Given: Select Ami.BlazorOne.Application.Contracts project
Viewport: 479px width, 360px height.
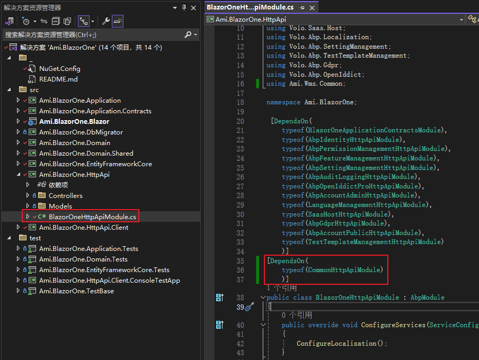Looking at the screenshot, I should click(95, 111).
